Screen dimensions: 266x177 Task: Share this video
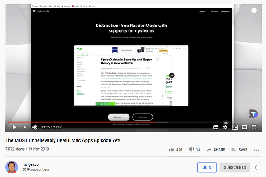(216, 150)
